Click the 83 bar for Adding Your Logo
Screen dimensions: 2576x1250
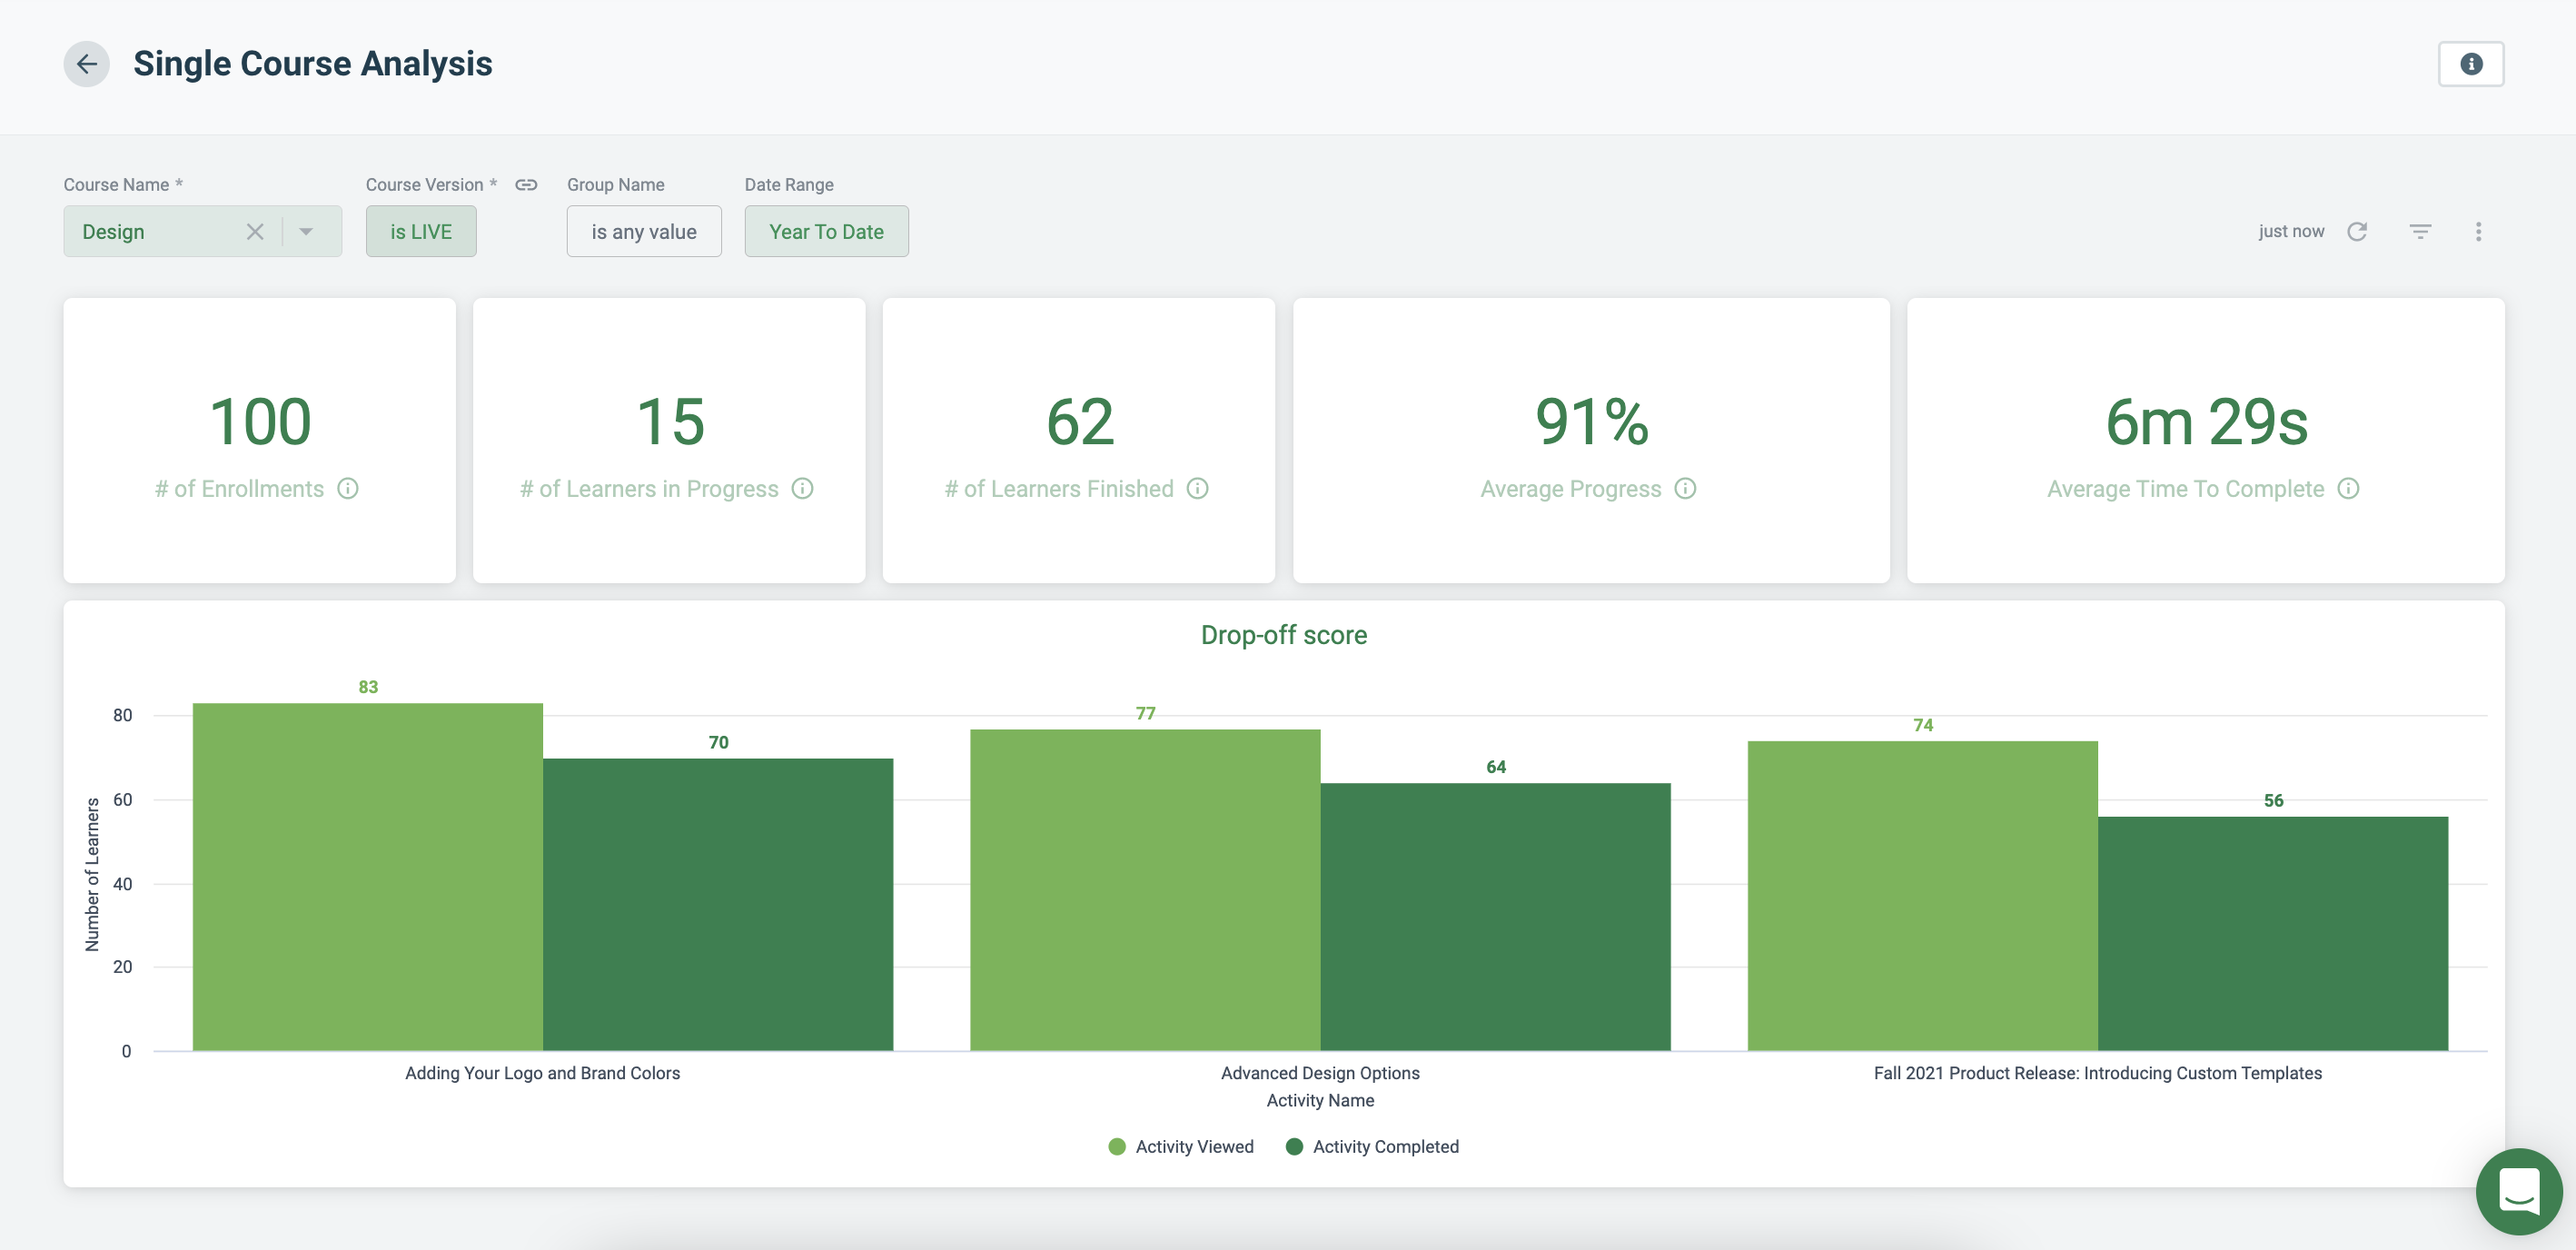coord(367,876)
